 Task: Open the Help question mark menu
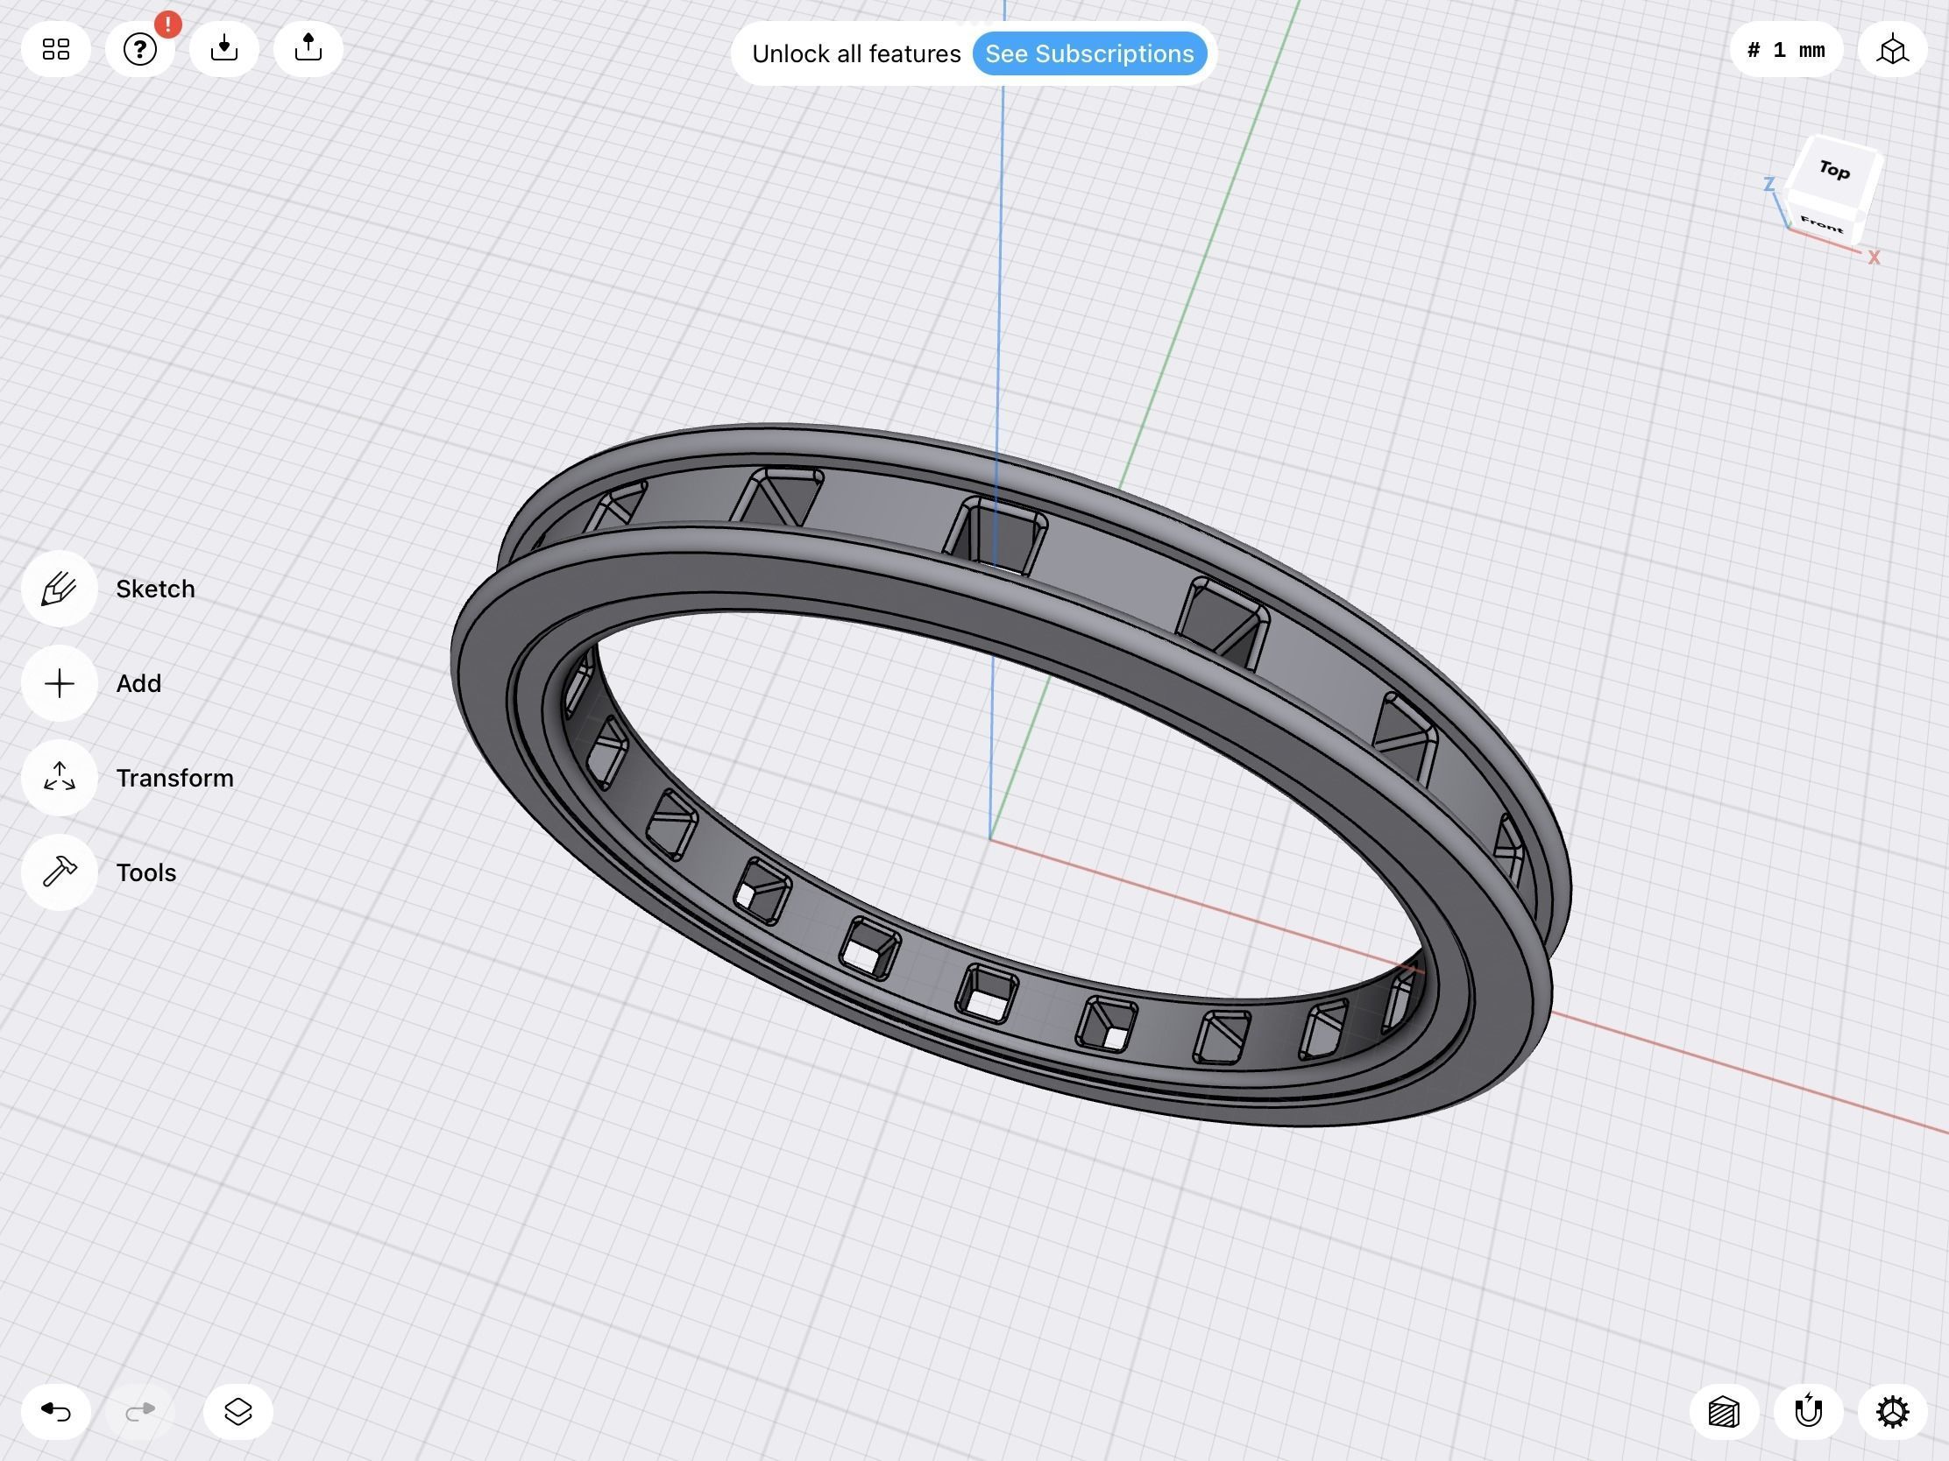139,49
